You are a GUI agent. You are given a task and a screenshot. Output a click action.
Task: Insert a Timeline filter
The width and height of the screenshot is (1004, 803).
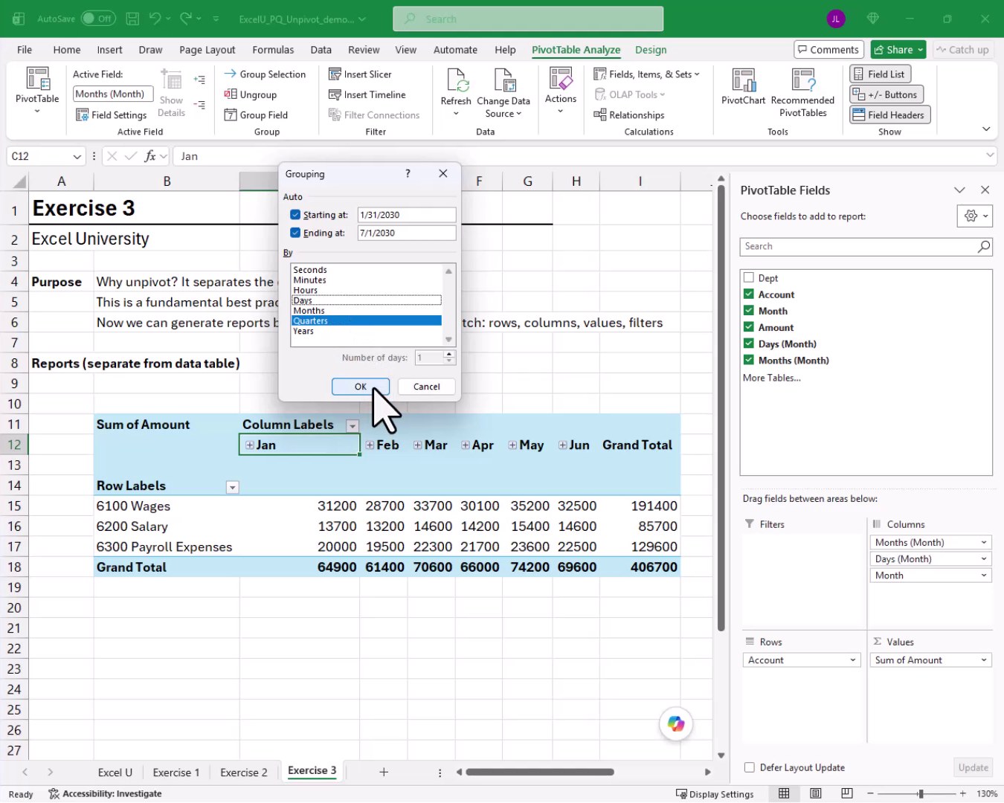click(x=367, y=94)
